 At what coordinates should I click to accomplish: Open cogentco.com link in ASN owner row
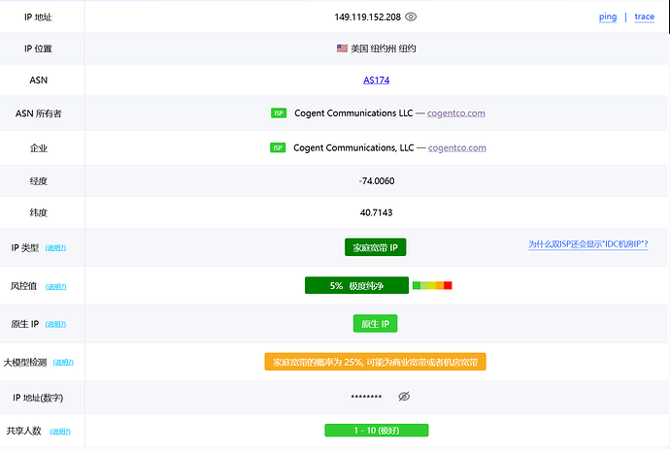click(456, 113)
